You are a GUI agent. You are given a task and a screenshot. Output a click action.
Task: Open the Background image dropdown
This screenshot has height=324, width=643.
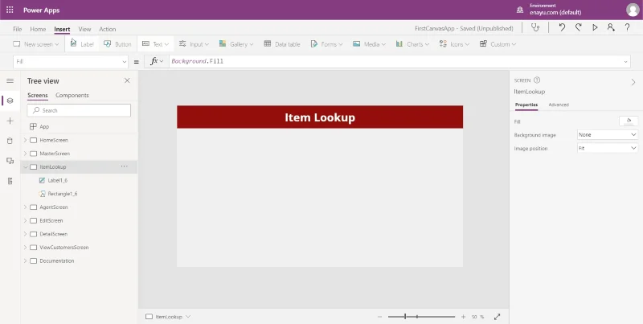pyautogui.click(x=608, y=134)
